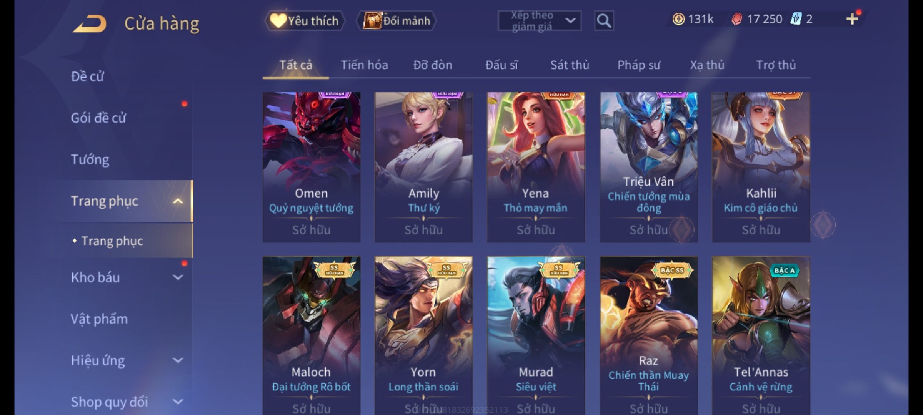The image size is (923, 415).
Task: Open Tướng in the sidebar
Action: pos(90,159)
